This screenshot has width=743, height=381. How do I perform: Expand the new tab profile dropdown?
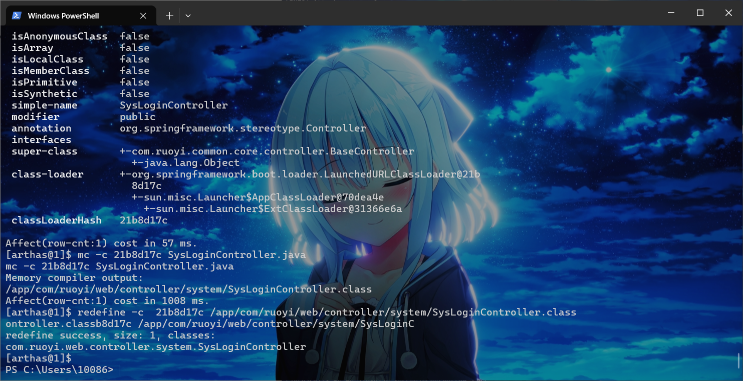pos(188,15)
